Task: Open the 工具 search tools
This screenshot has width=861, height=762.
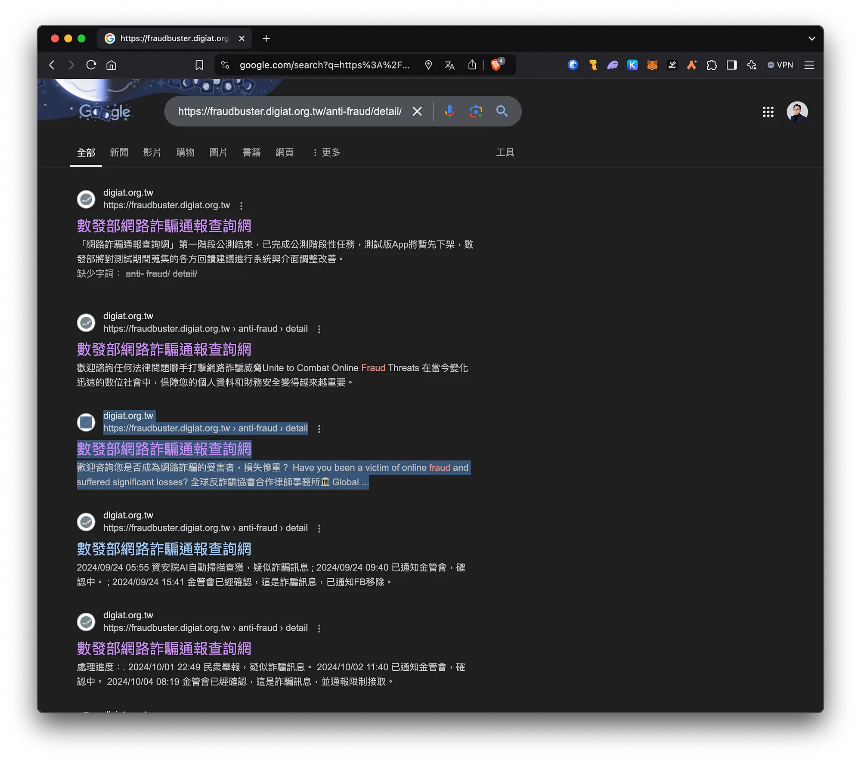Action: tap(505, 152)
